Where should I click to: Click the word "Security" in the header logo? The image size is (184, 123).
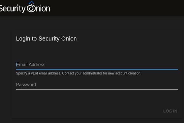click(x=12, y=9)
